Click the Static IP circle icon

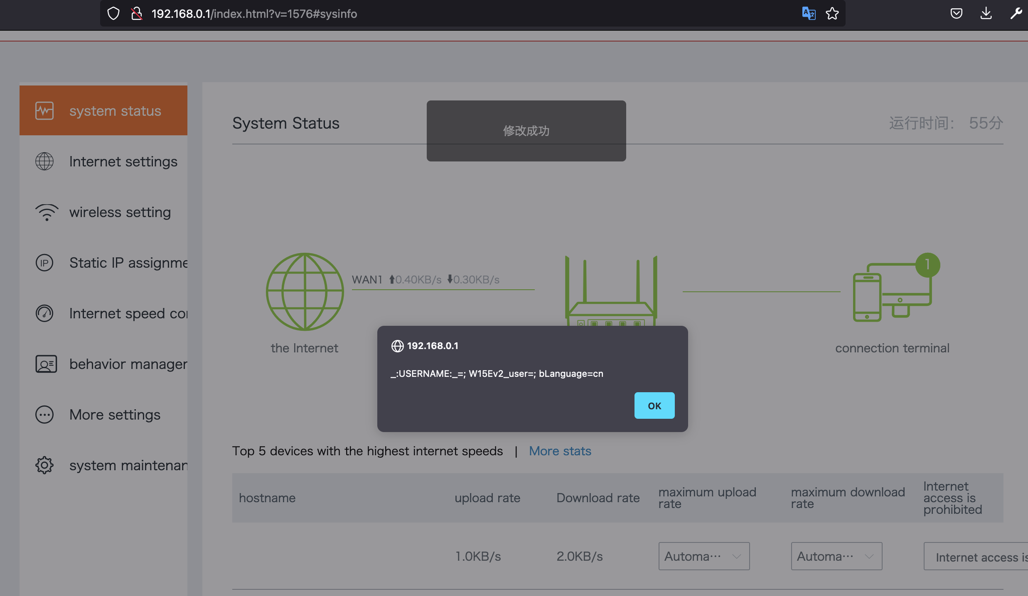pyautogui.click(x=44, y=263)
